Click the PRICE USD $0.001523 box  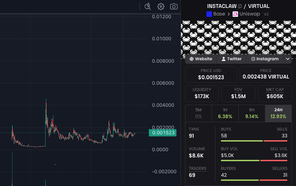211,74
